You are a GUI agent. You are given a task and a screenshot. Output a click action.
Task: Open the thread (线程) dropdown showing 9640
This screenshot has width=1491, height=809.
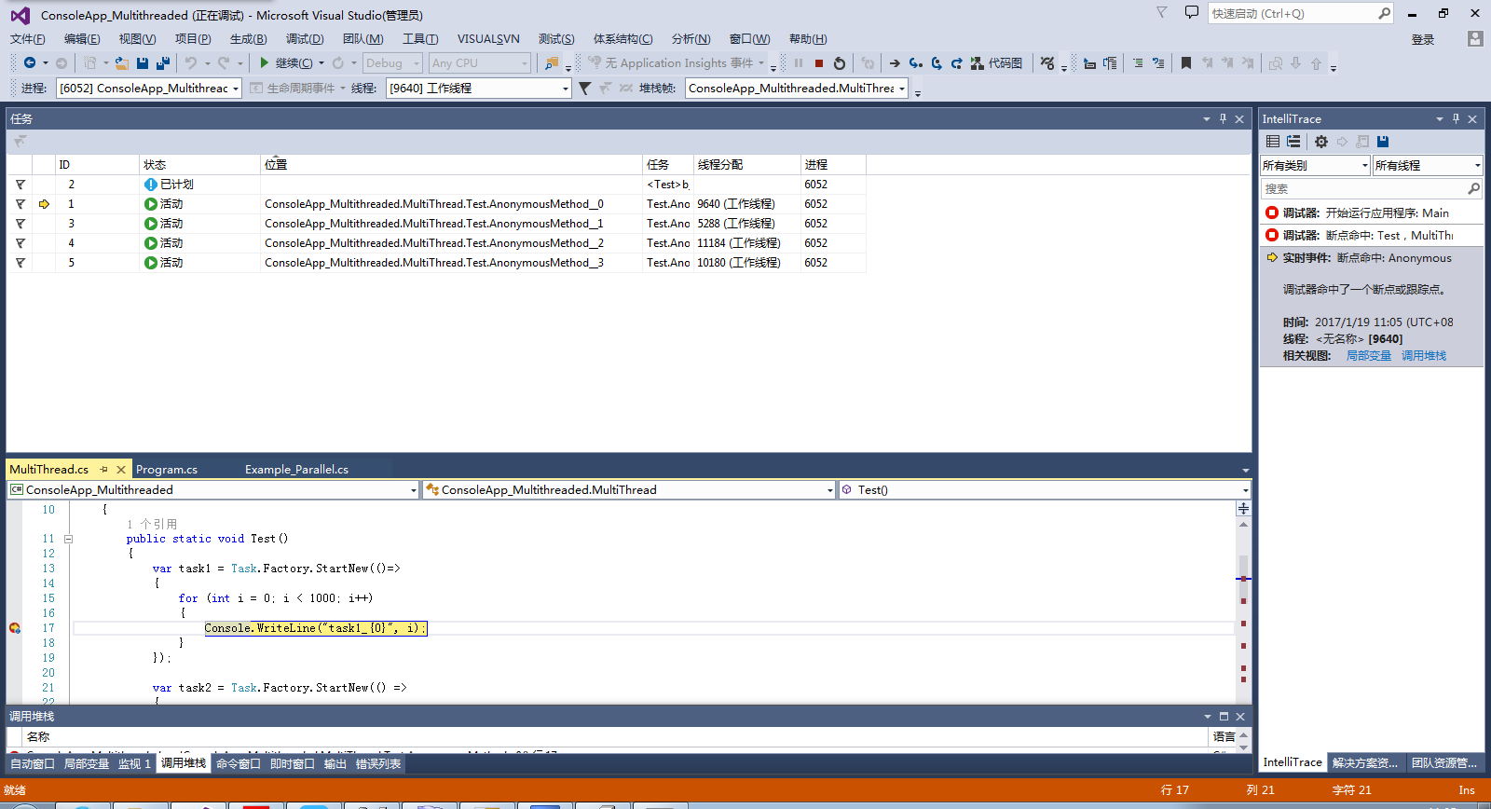[x=479, y=89]
